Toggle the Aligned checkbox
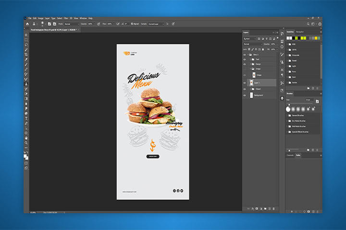The height and width of the screenshot is (230, 346). (x=132, y=24)
